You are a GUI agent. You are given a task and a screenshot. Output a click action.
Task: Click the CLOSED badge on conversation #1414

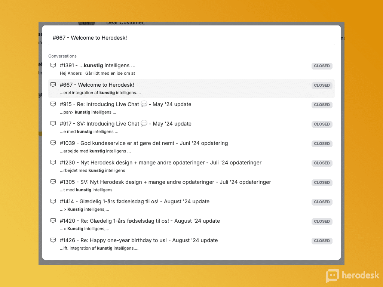322,202
